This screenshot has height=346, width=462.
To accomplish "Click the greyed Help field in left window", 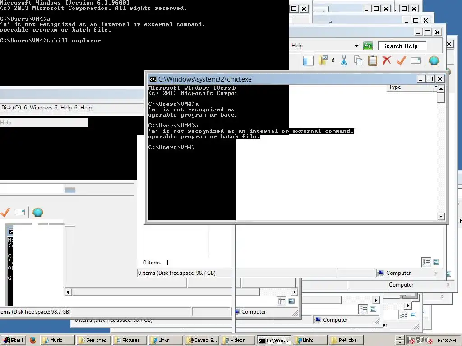I will point(44,123).
